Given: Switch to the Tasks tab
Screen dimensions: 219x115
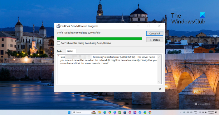Looking at the screenshot, I should [60, 51].
